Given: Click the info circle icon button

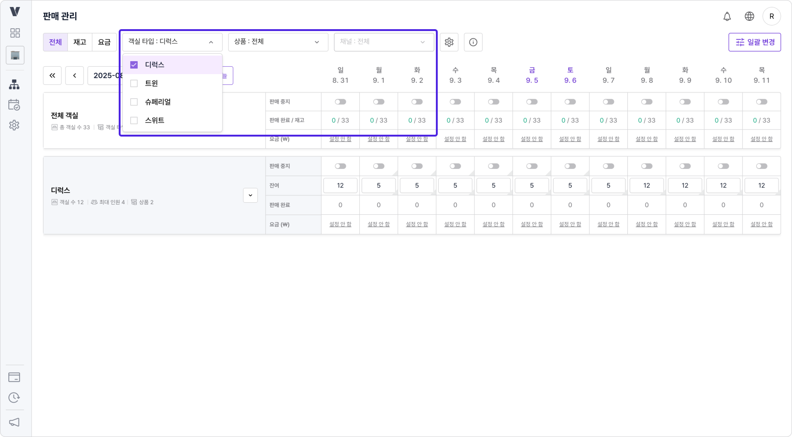Looking at the screenshot, I should pos(473,42).
